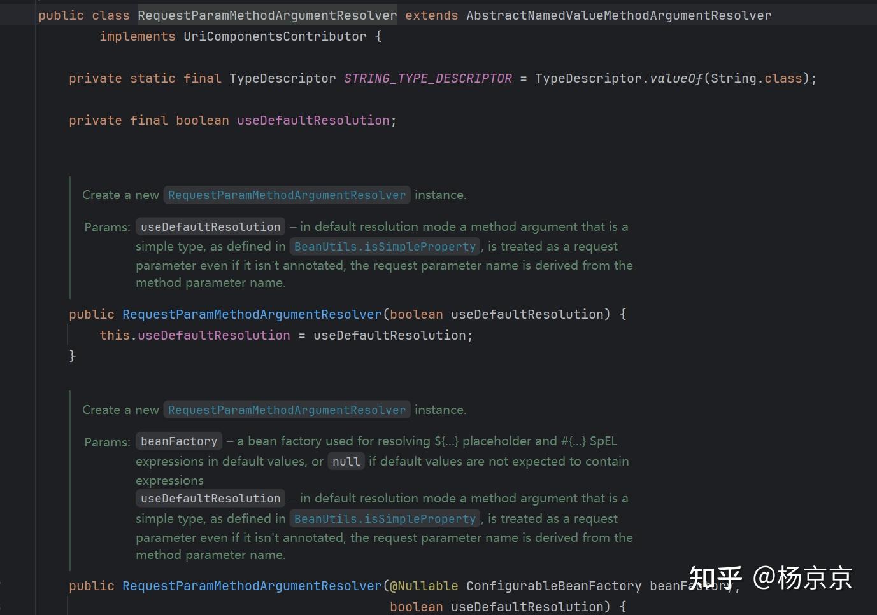Screen dimensions: 877x615
Task: Open the BeanUtils.isSimpleProperty link in first Javadoc
Action: [x=385, y=246]
